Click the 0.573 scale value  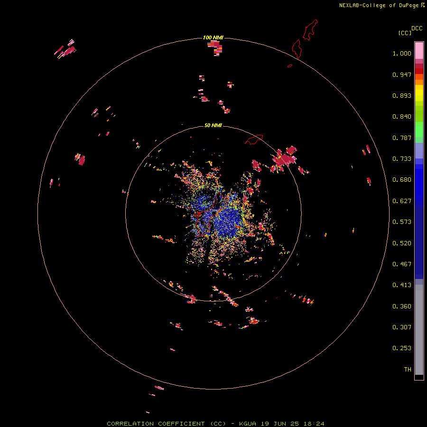402,222
